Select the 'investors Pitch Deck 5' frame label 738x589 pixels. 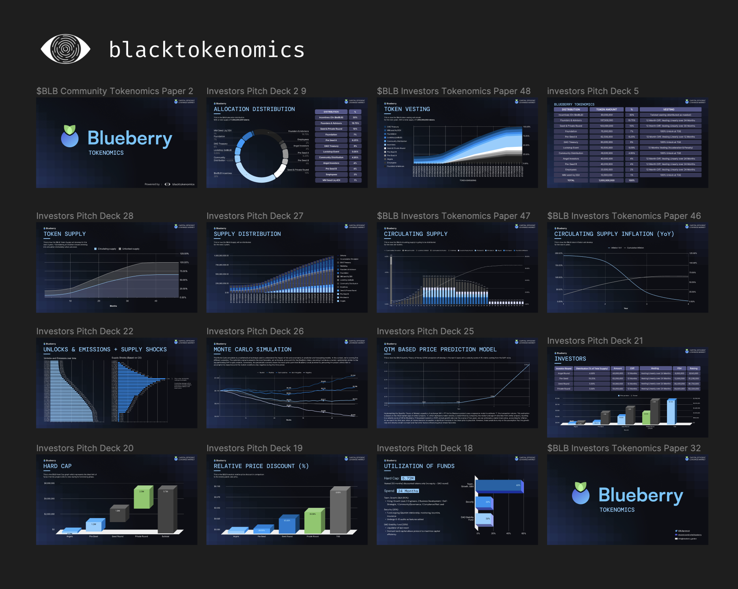coord(593,91)
